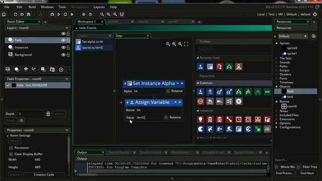Viewport: 322px width, 181px height.
Task: Enable the Persistent room setting
Action: click(11, 148)
